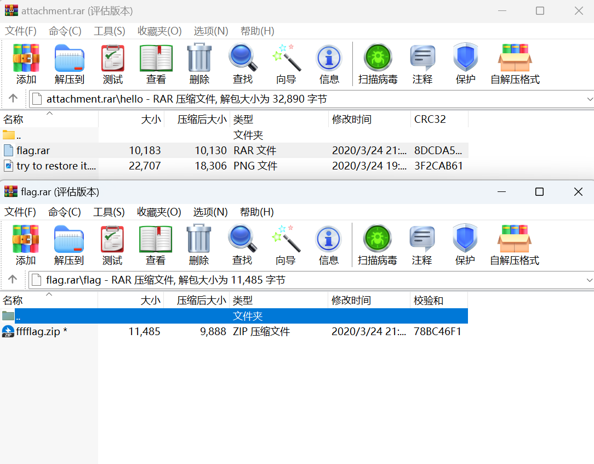Click 测试 icon in flag.rar window
The image size is (594, 464).
tap(112, 239)
